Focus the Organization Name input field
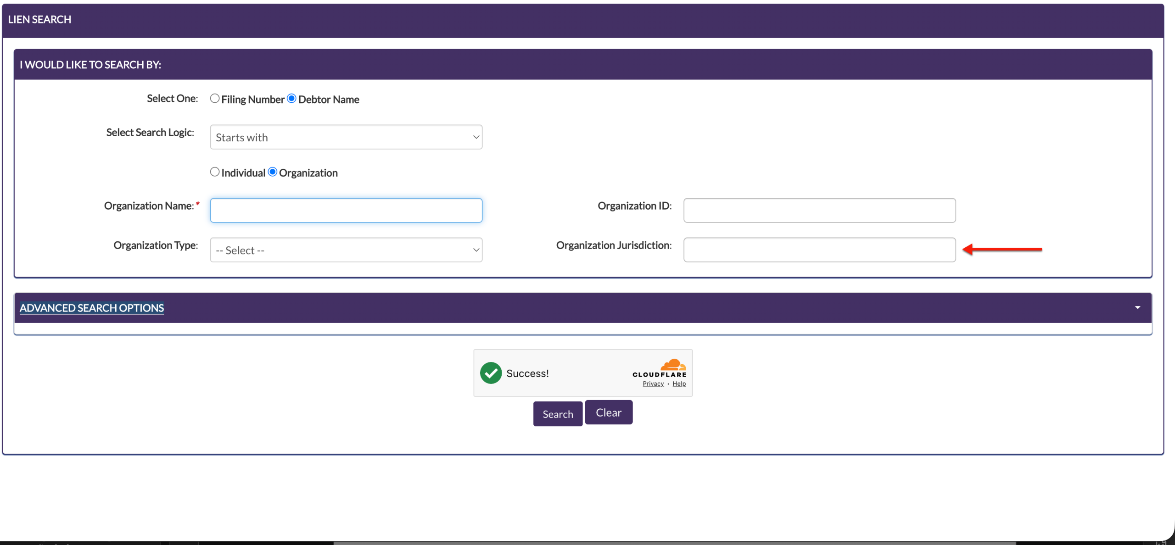Screen dimensions: 1175x545 346,211
